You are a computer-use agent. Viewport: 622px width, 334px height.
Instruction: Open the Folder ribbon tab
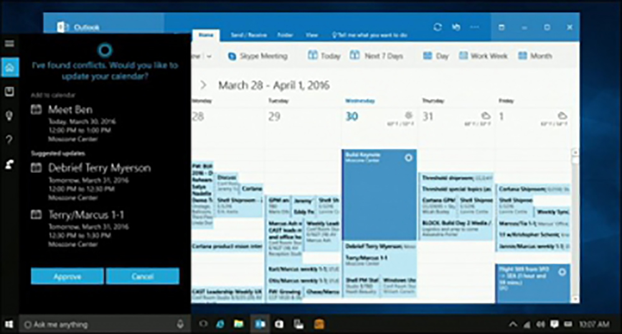[285, 35]
